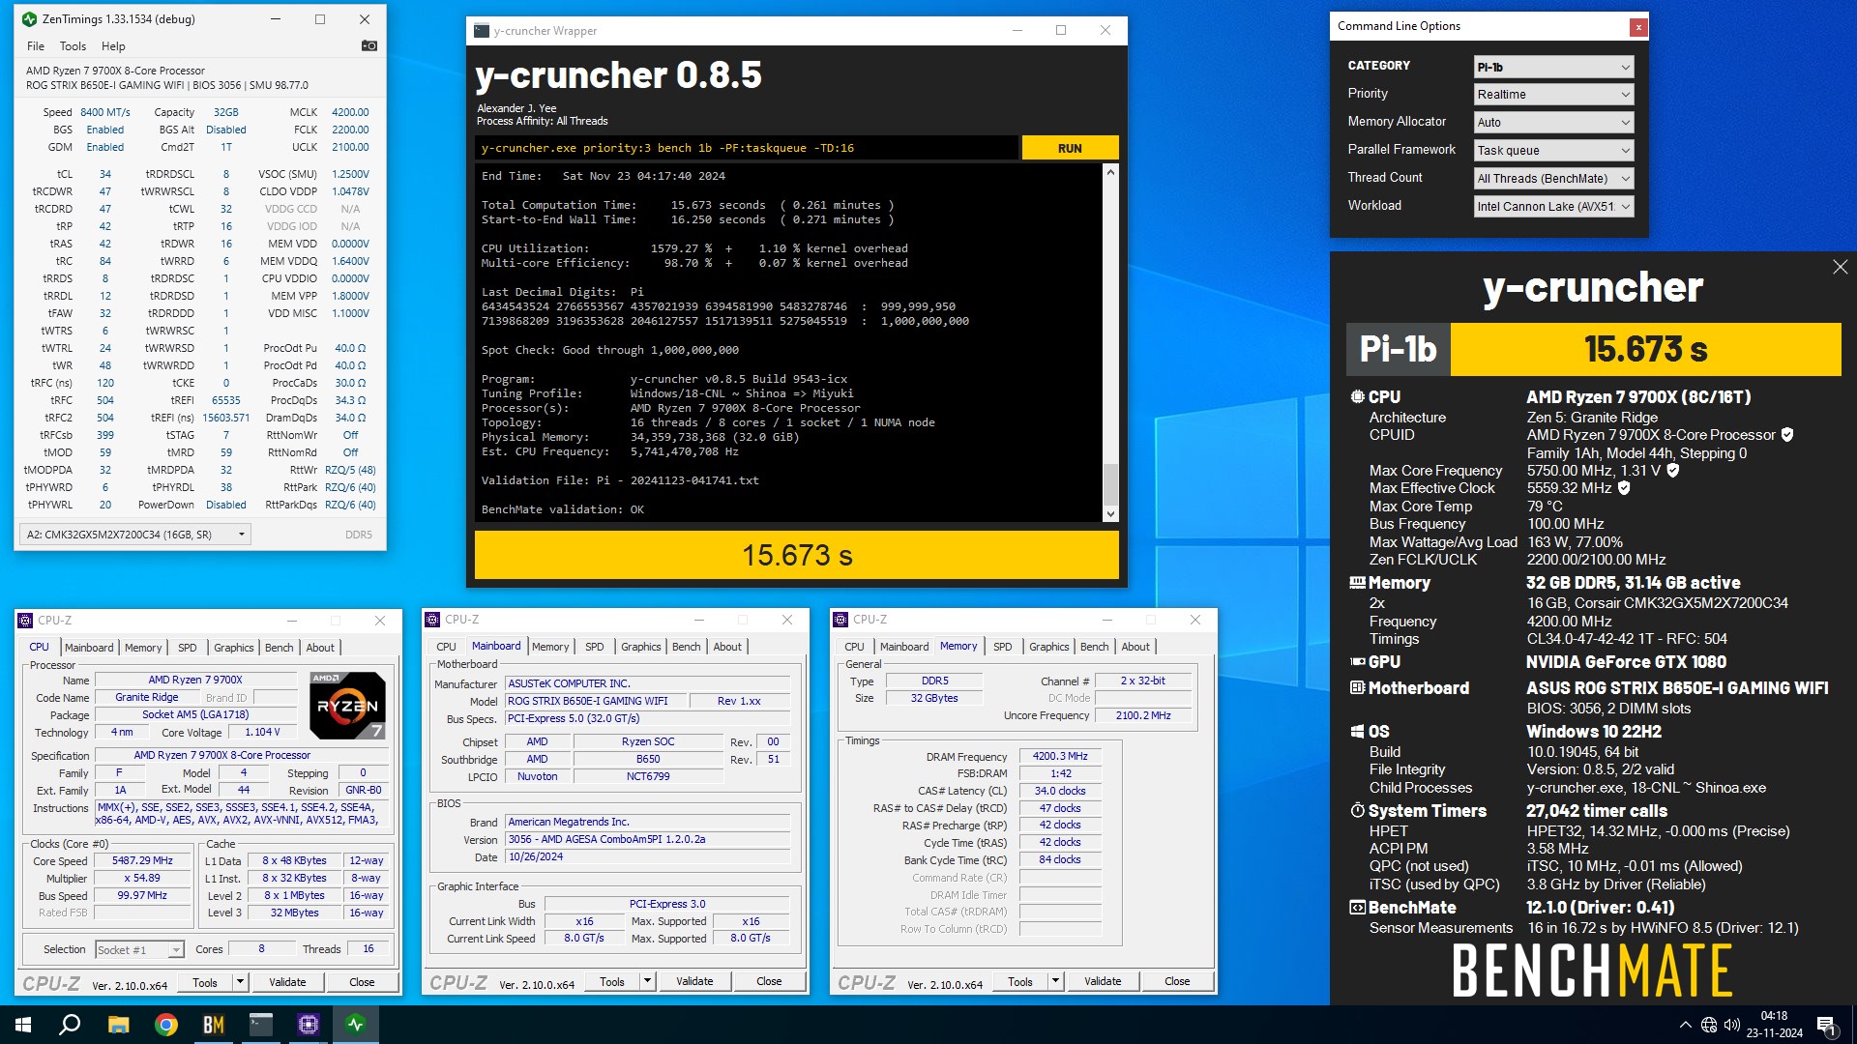Viewport: 1857px width, 1044px height.
Task: Open CPU-Z taskbar icon
Action: tap(308, 1025)
